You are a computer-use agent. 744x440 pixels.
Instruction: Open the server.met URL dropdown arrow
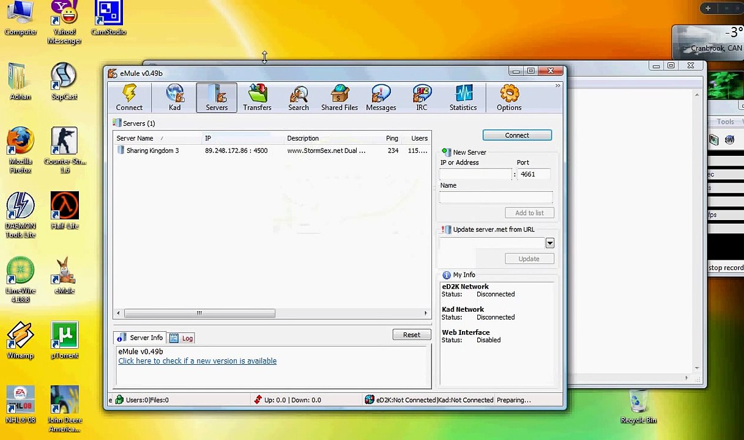click(549, 243)
